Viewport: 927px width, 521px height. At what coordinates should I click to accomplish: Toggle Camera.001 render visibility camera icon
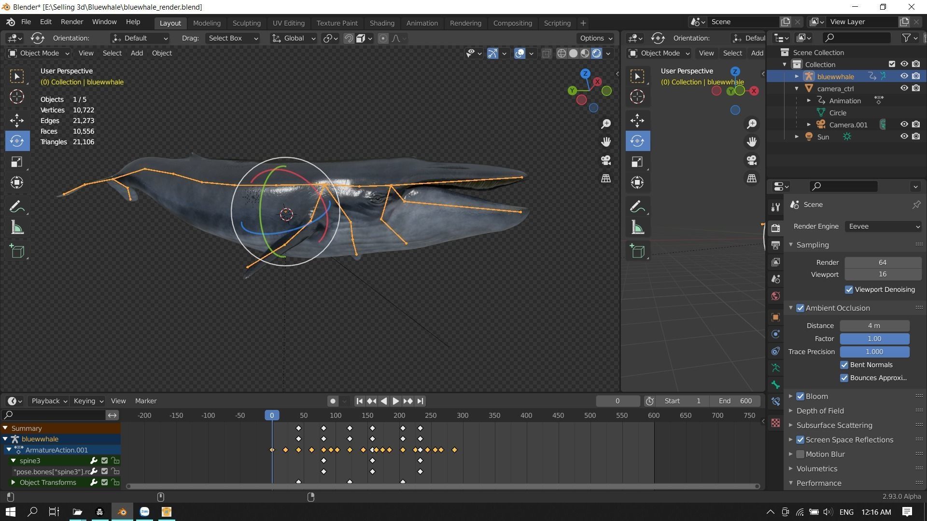coord(916,124)
